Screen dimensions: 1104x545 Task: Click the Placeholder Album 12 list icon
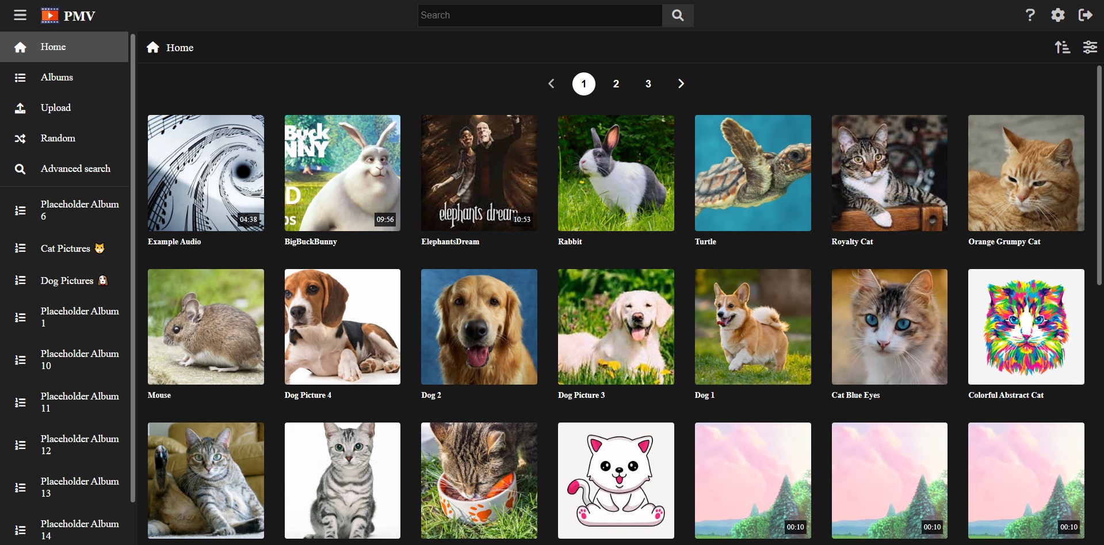(x=20, y=445)
